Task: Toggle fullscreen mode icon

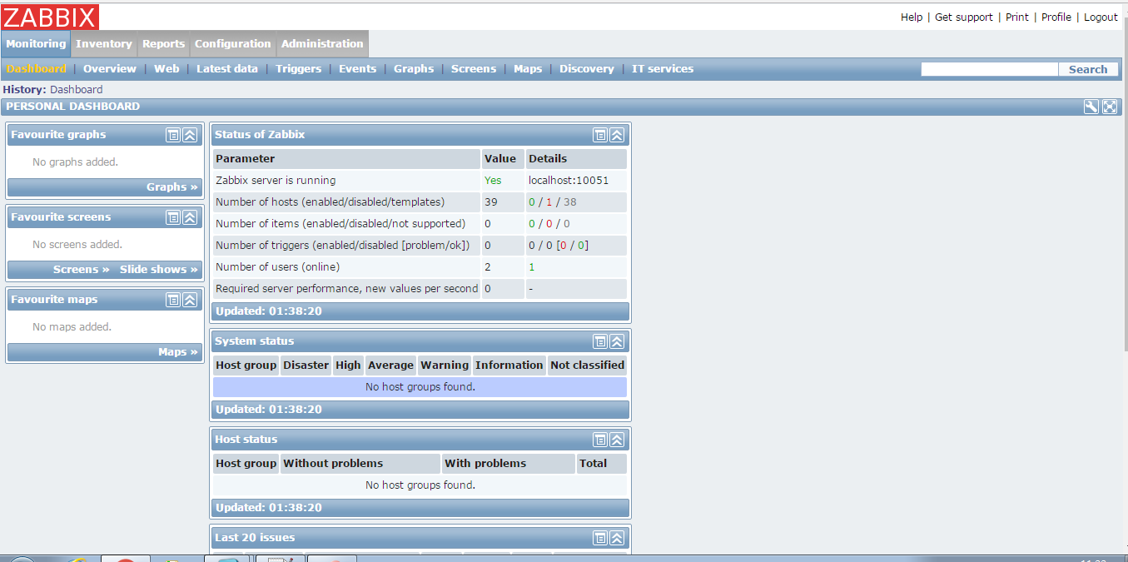Action: click(x=1110, y=107)
